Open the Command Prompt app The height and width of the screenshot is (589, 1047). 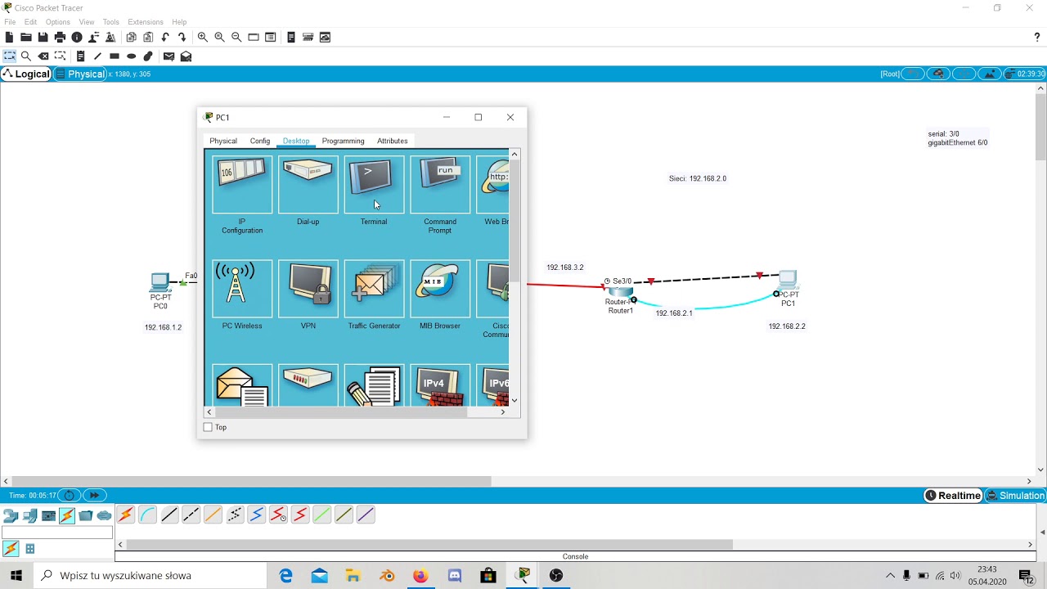440,185
